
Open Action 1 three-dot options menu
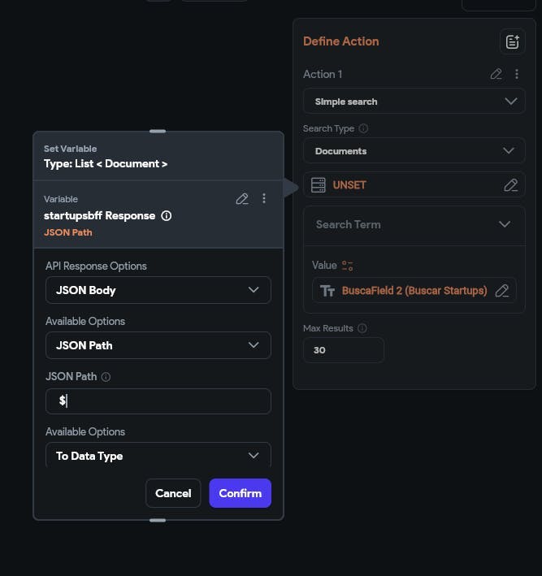(517, 74)
